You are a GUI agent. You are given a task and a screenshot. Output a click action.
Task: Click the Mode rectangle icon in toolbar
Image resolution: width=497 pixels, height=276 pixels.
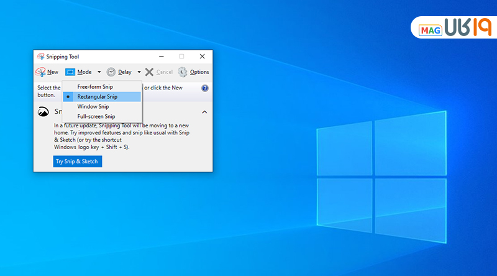tap(70, 72)
